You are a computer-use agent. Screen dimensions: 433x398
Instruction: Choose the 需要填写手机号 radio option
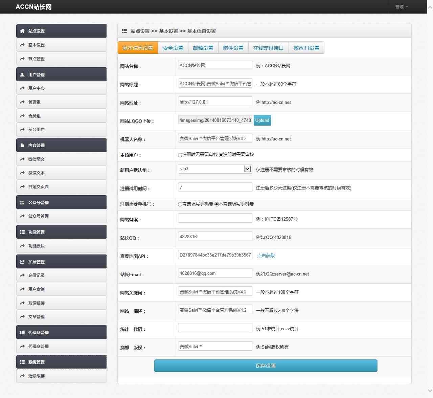pyautogui.click(x=180, y=204)
